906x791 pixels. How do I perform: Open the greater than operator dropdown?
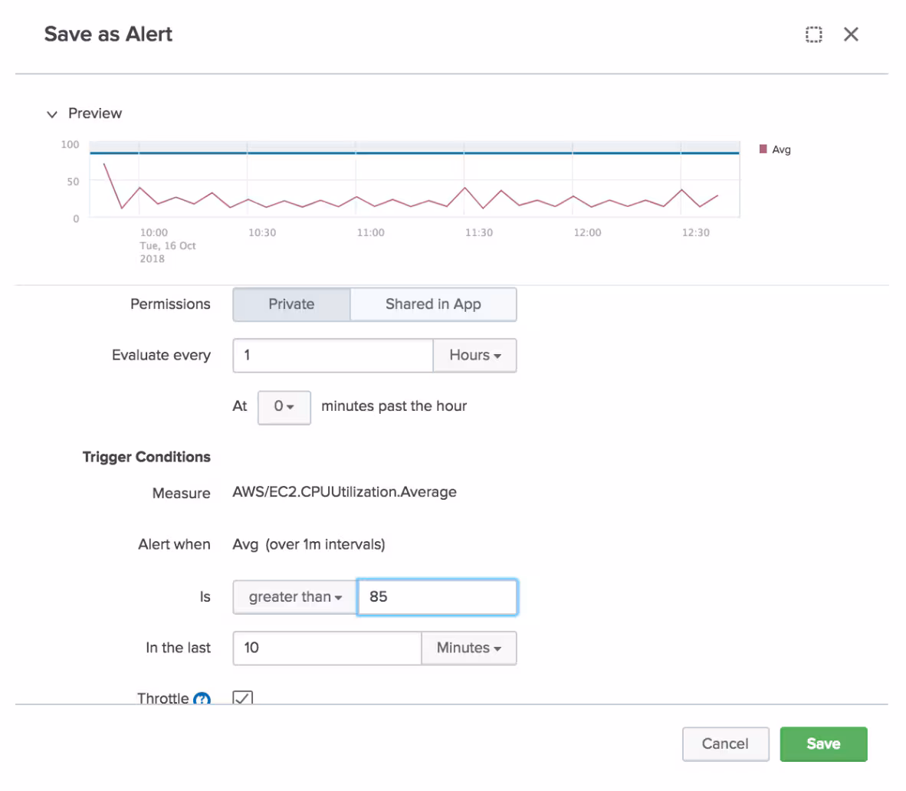(295, 597)
